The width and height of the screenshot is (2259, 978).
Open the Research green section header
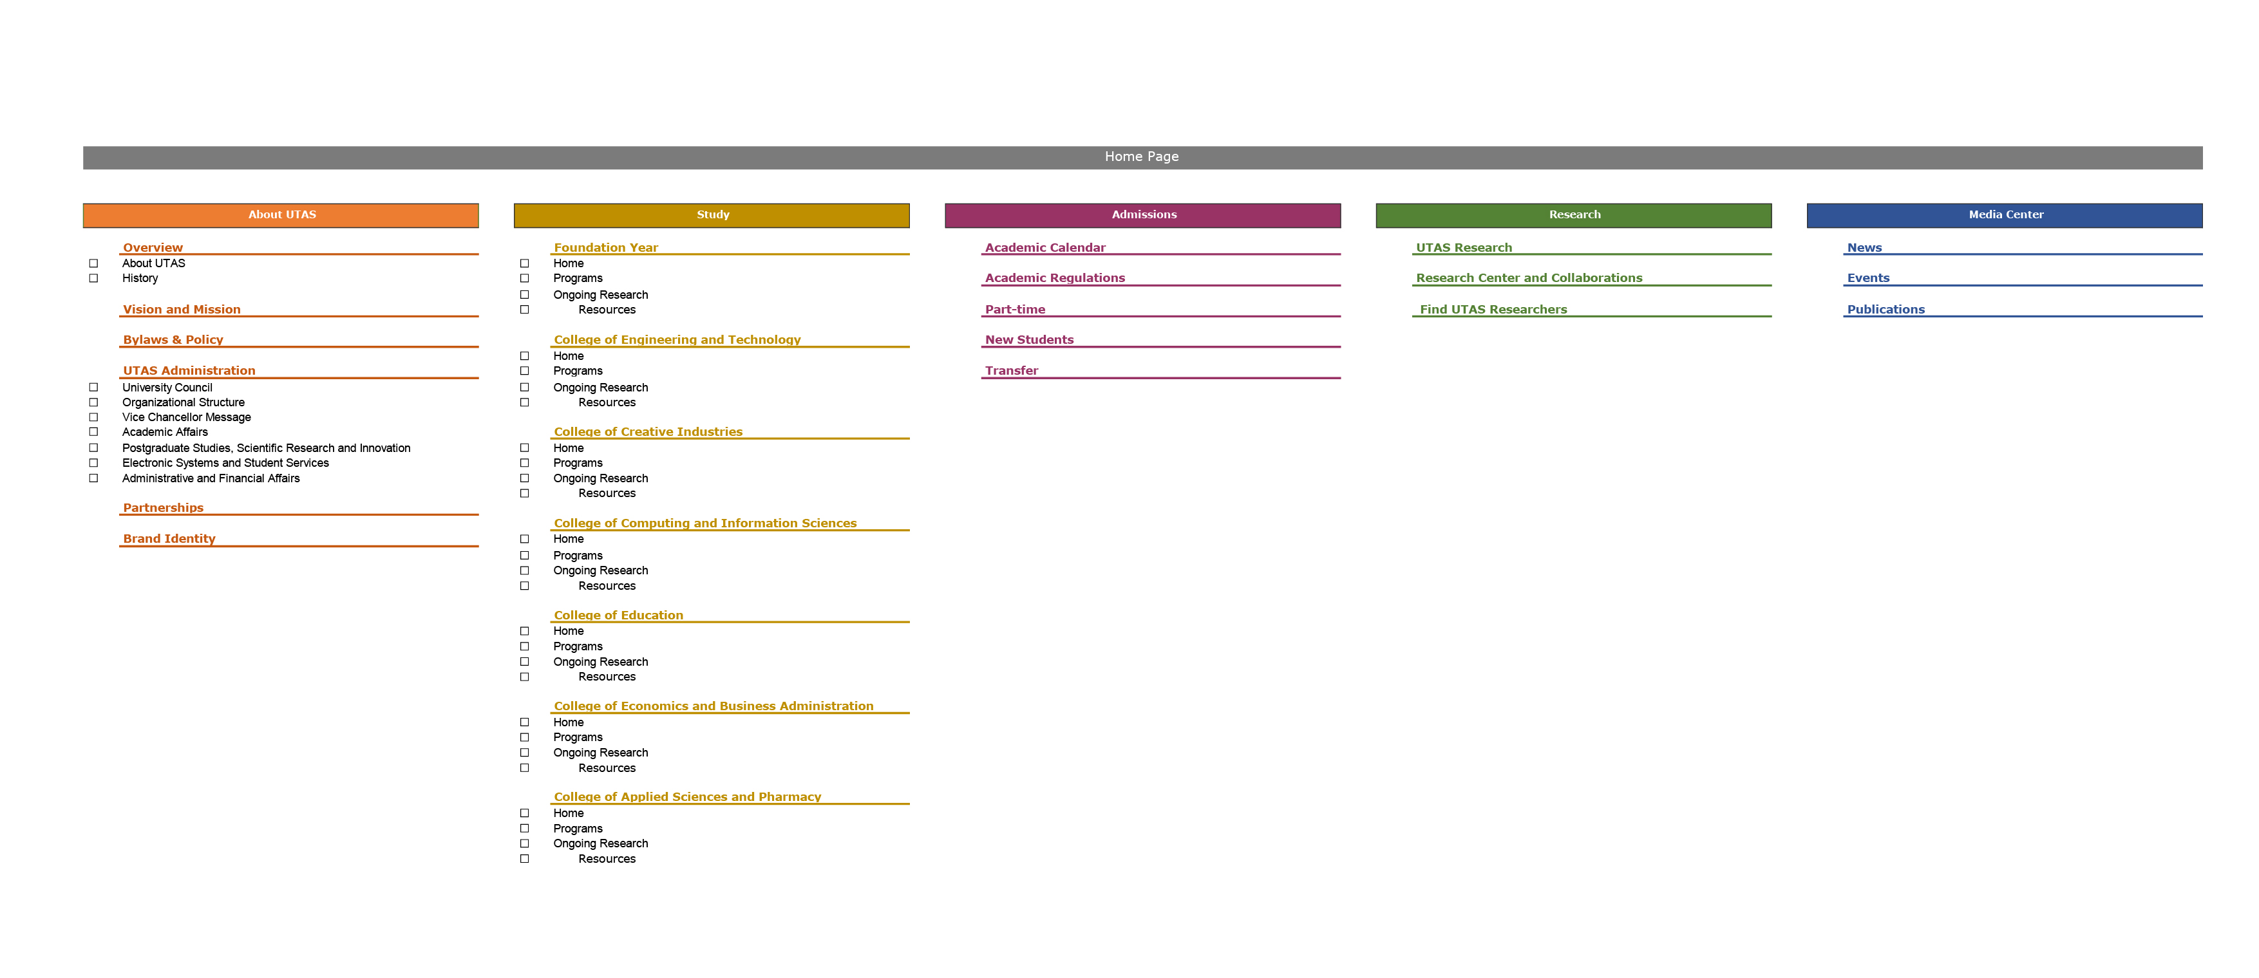point(1574,215)
